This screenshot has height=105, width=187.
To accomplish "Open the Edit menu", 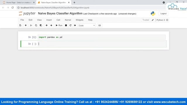I will 30,20.
